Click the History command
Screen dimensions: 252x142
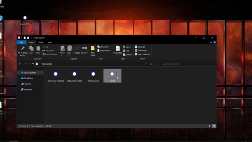click(x=127, y=55)
